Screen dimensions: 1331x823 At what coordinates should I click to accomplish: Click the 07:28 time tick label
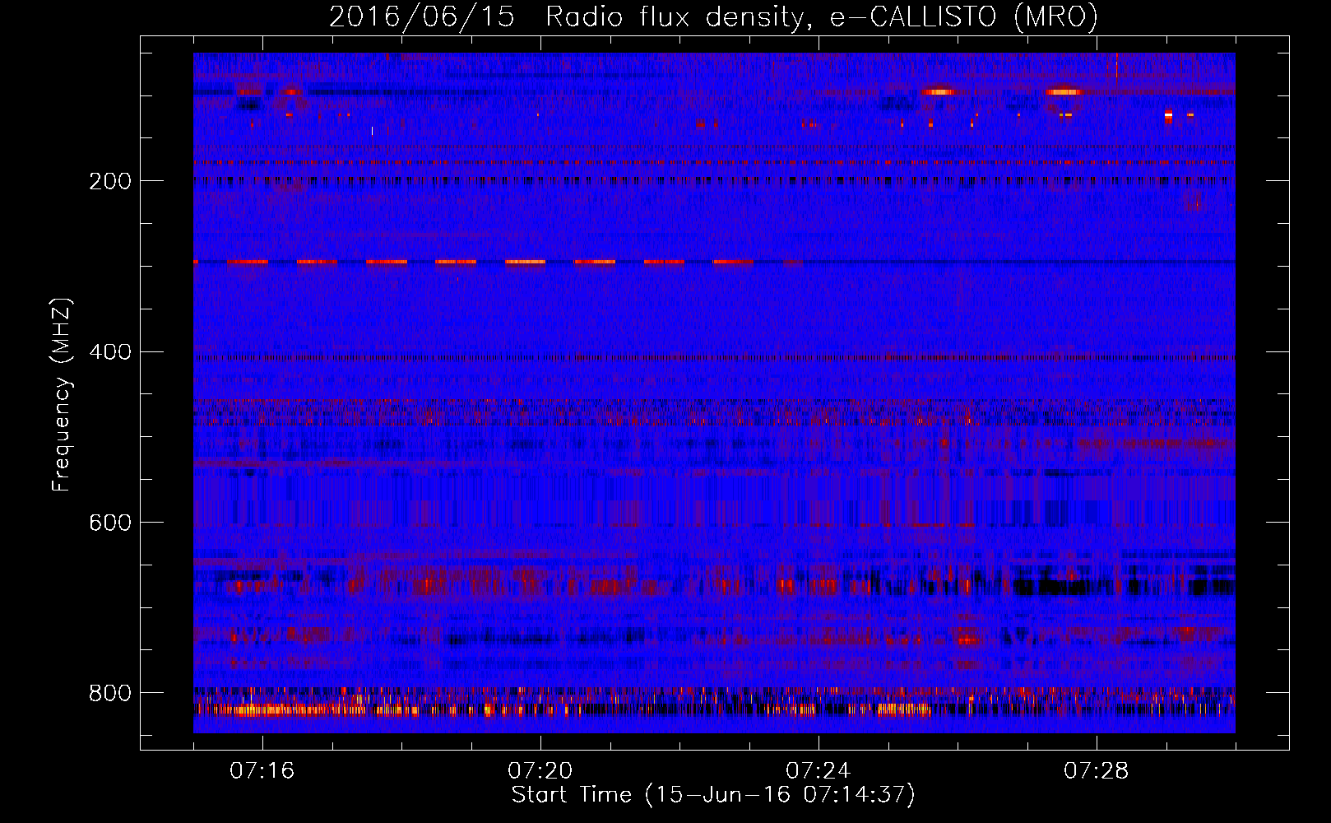[x=1096, y=771]
